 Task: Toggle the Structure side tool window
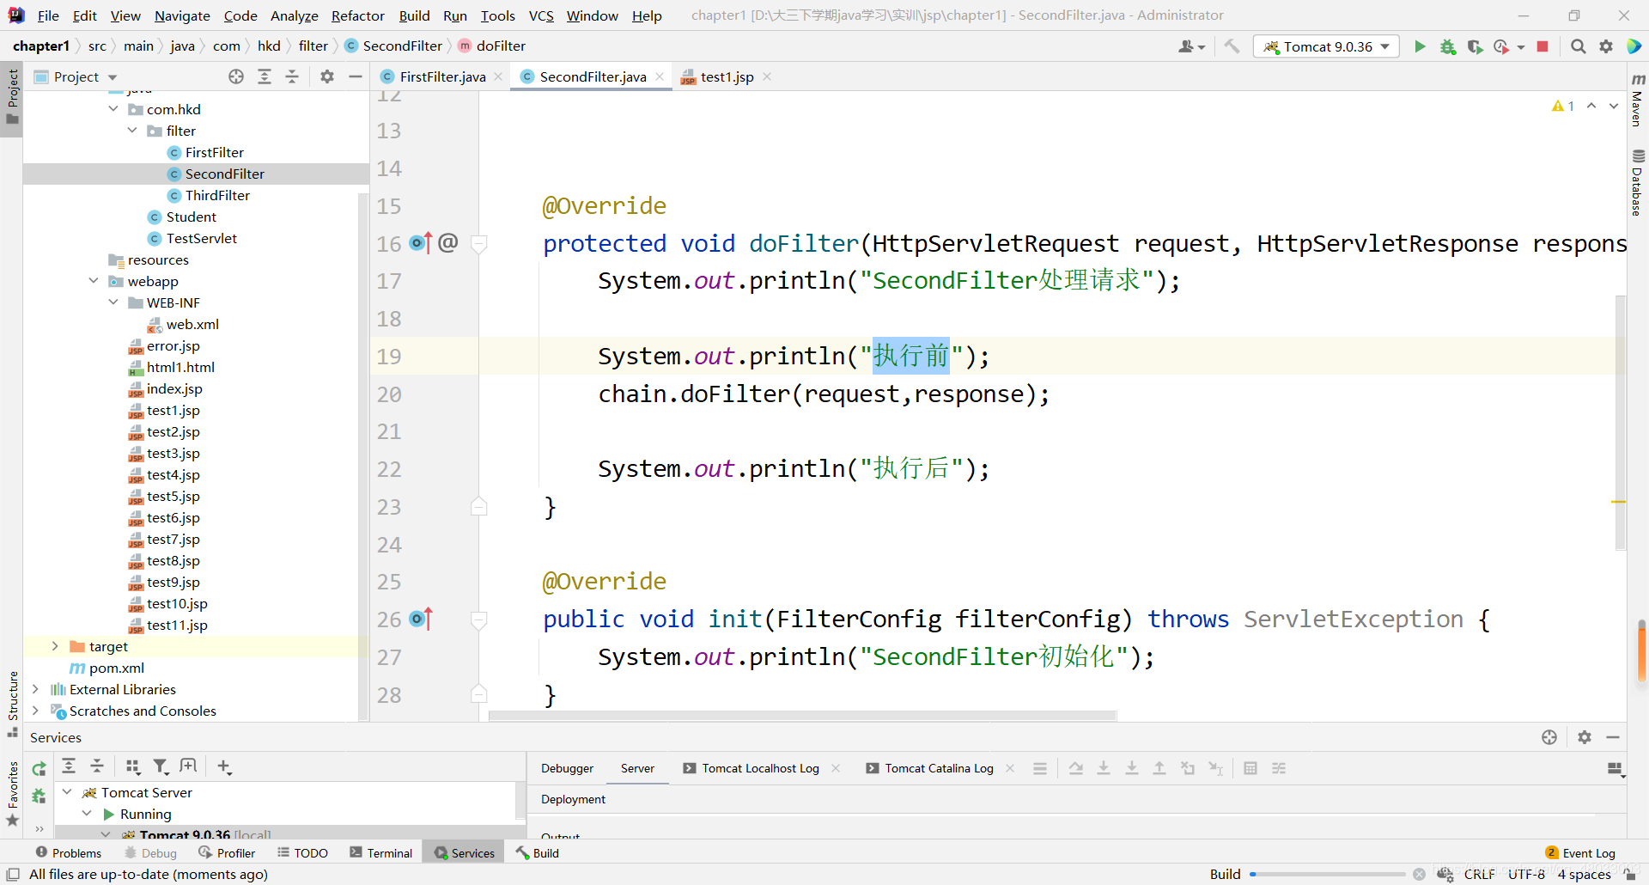click(12, 704)
